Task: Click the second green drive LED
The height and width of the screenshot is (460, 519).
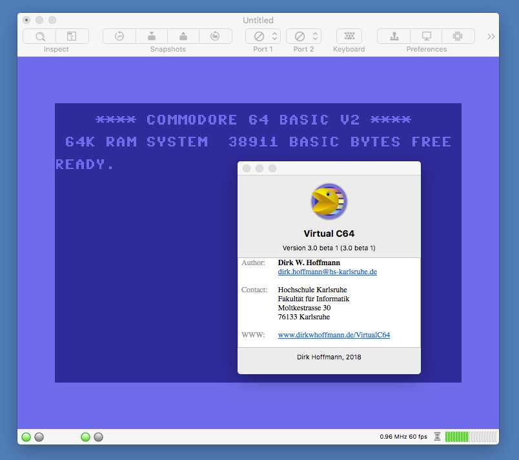Action: pyautogui.click(x=85, y=437)
